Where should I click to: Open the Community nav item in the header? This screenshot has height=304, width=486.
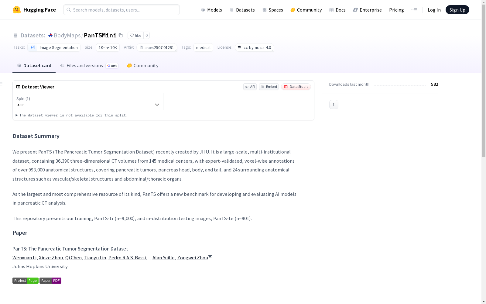[306, 10]
